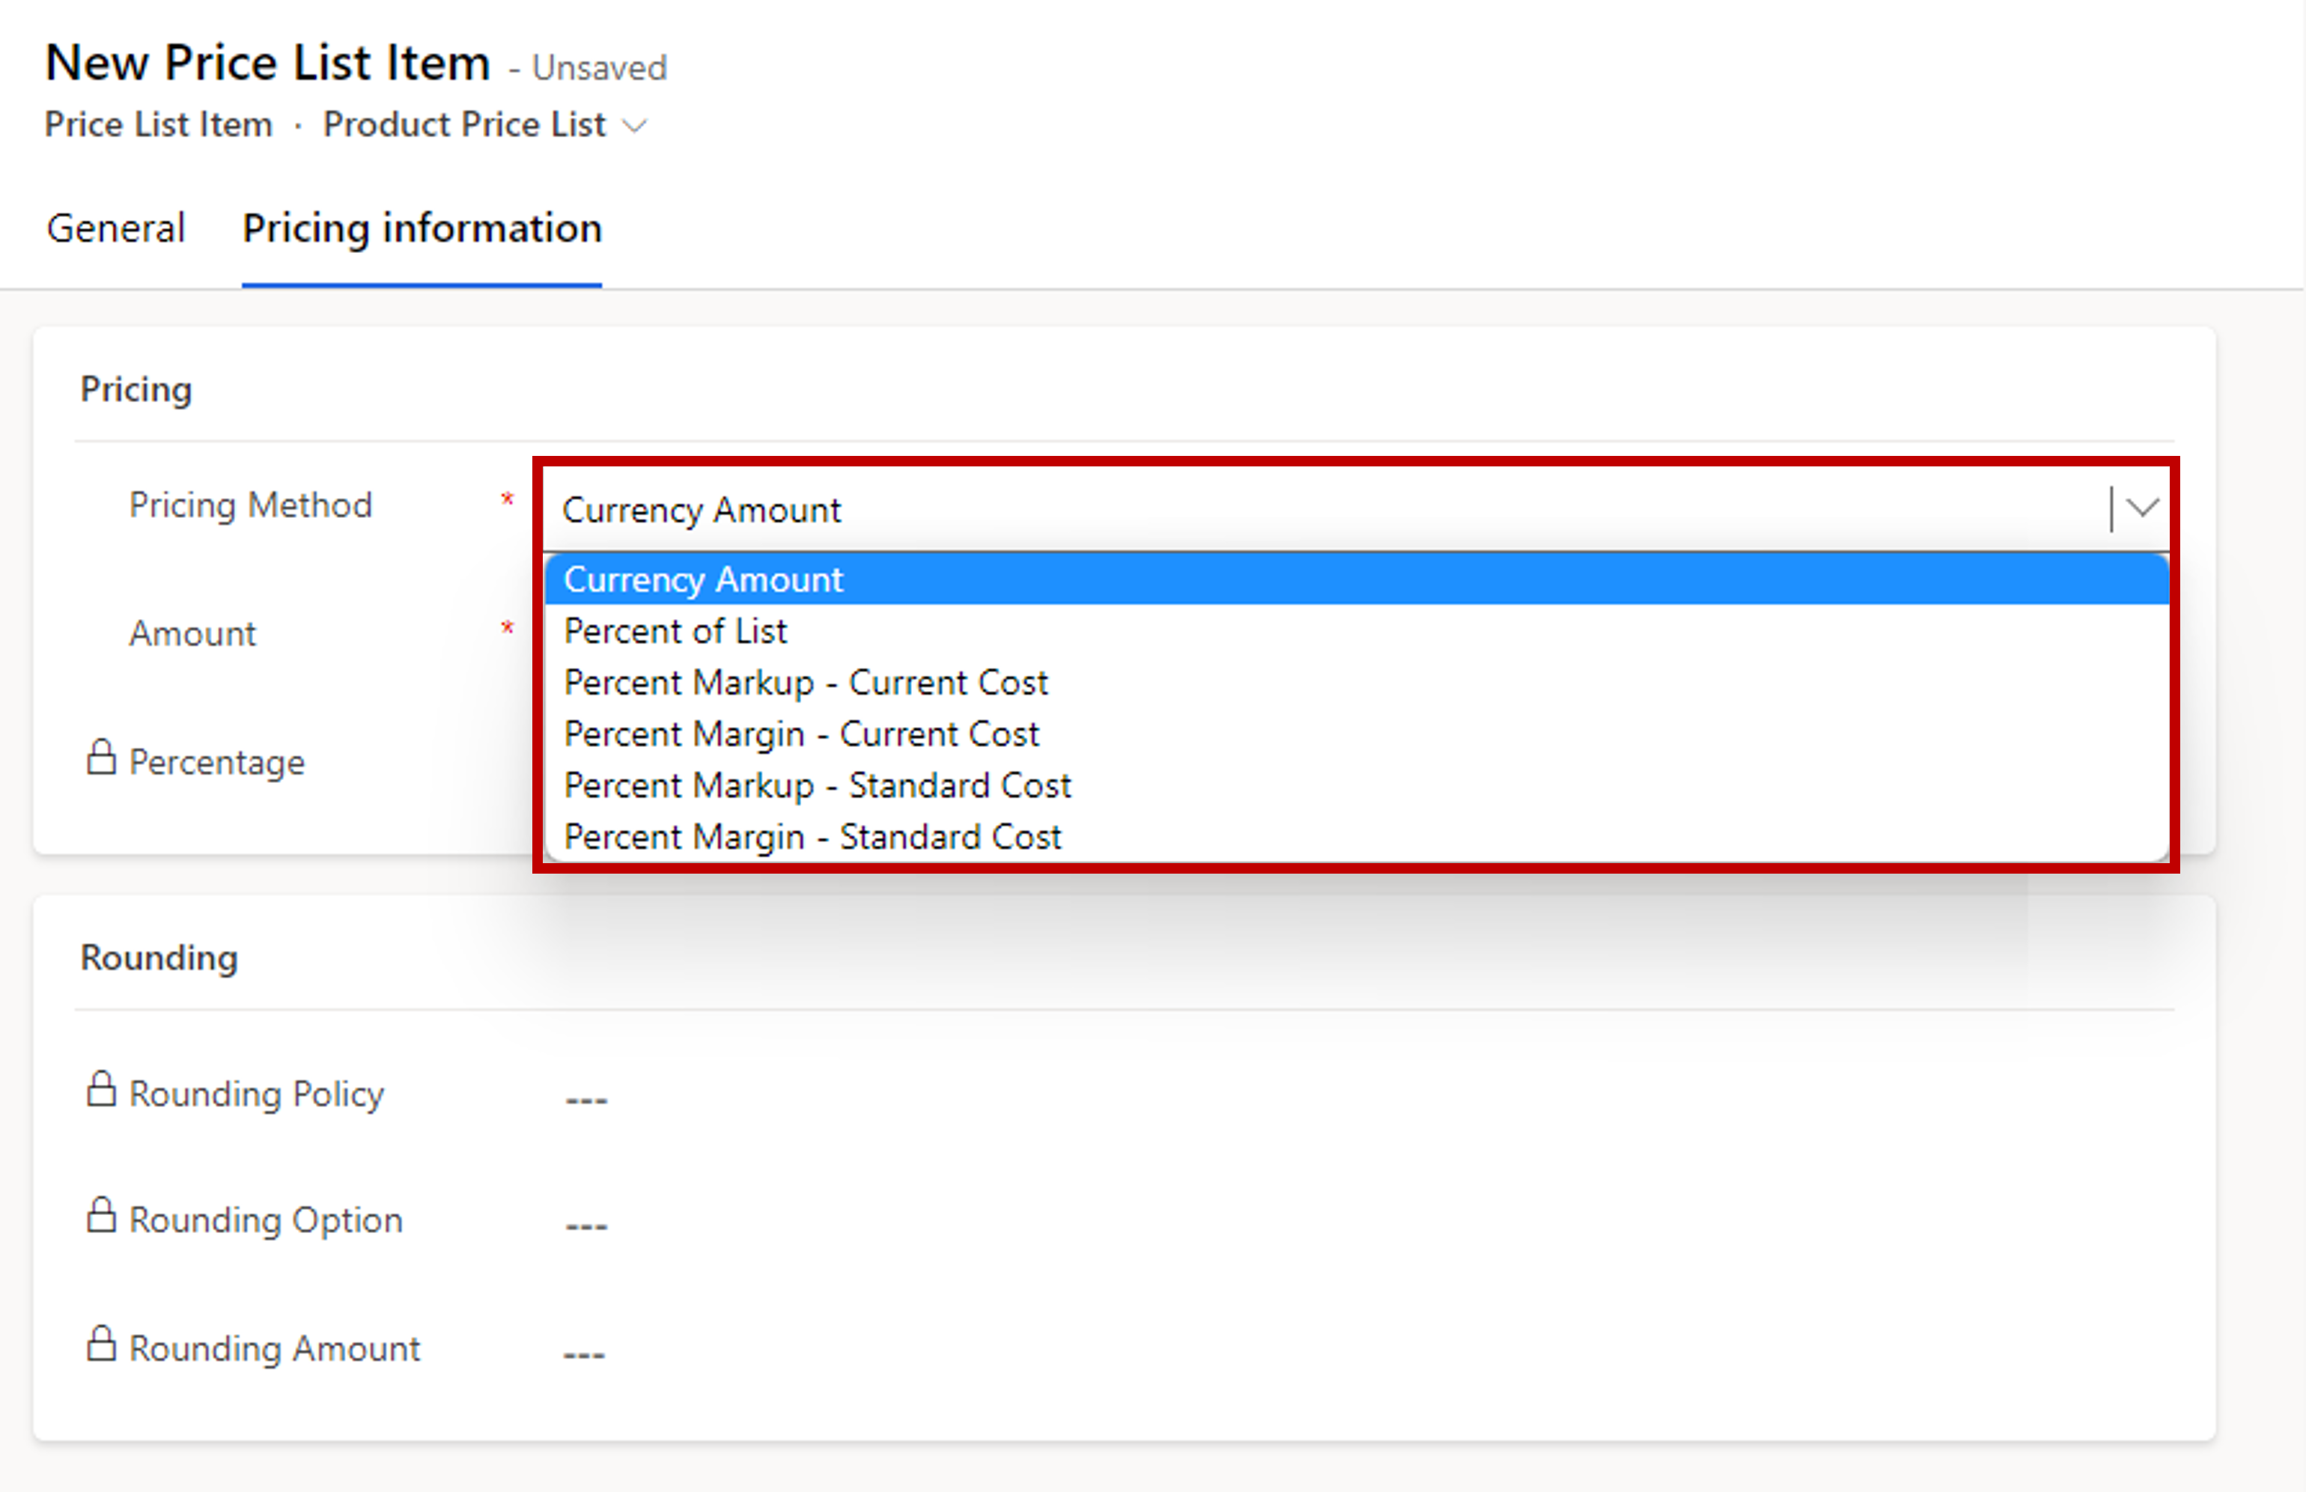Select the Pricing information tab
This screenshot has height=1492, width=2306.
422,228
